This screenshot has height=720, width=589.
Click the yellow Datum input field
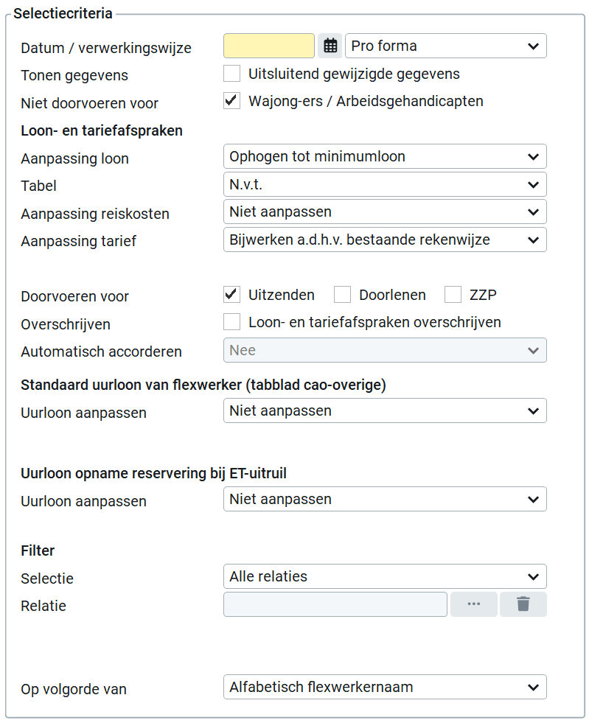(269, 46)
